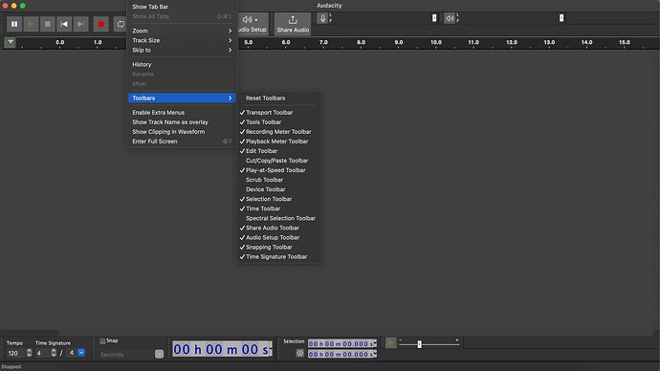Click the selection end time field

click(x=341, y=354)
